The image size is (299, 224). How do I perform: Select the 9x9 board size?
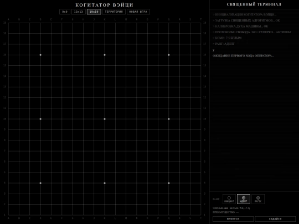pyautogui.click(x=65, y=12)
